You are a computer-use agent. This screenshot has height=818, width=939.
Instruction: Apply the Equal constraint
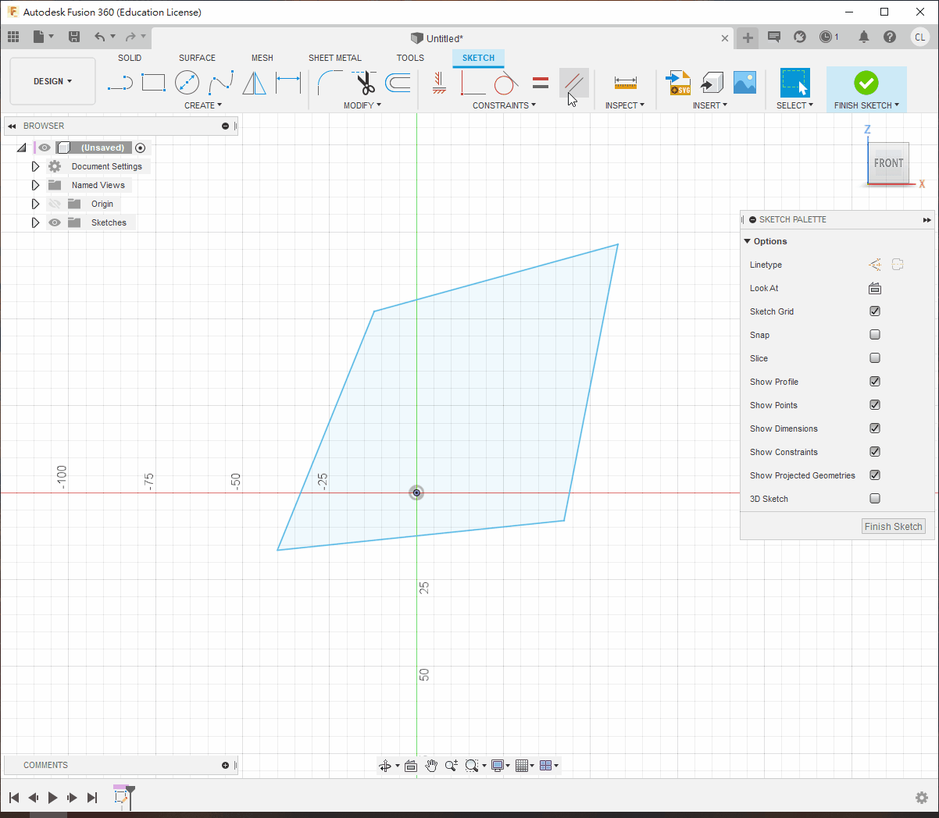coord(540,83)
